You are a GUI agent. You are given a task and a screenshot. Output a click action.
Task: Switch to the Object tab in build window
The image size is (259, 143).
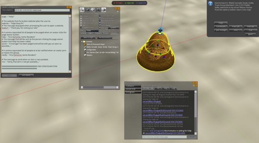pos(90,33)
